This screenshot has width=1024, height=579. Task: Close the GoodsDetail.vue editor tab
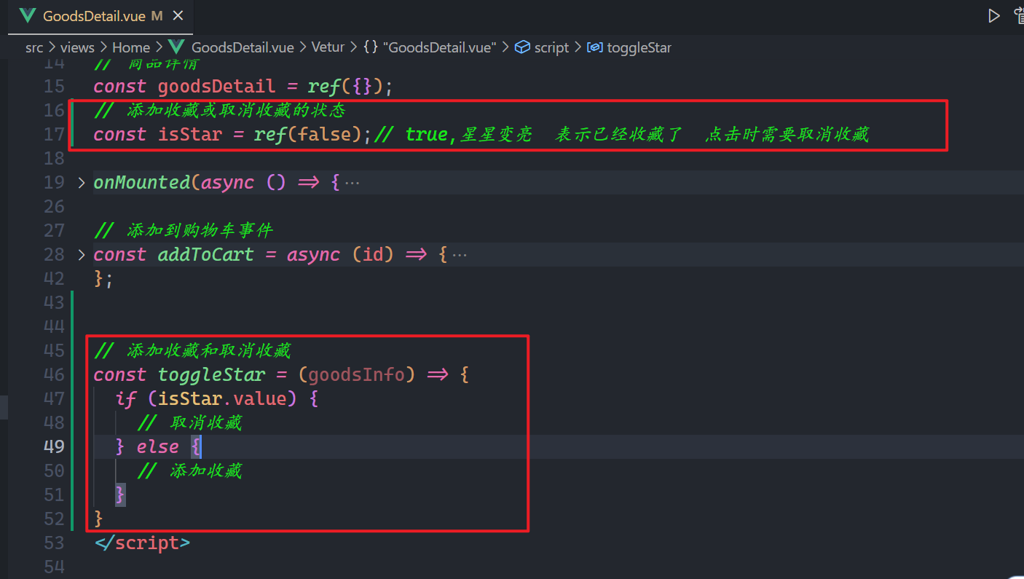tap(178, 16)
